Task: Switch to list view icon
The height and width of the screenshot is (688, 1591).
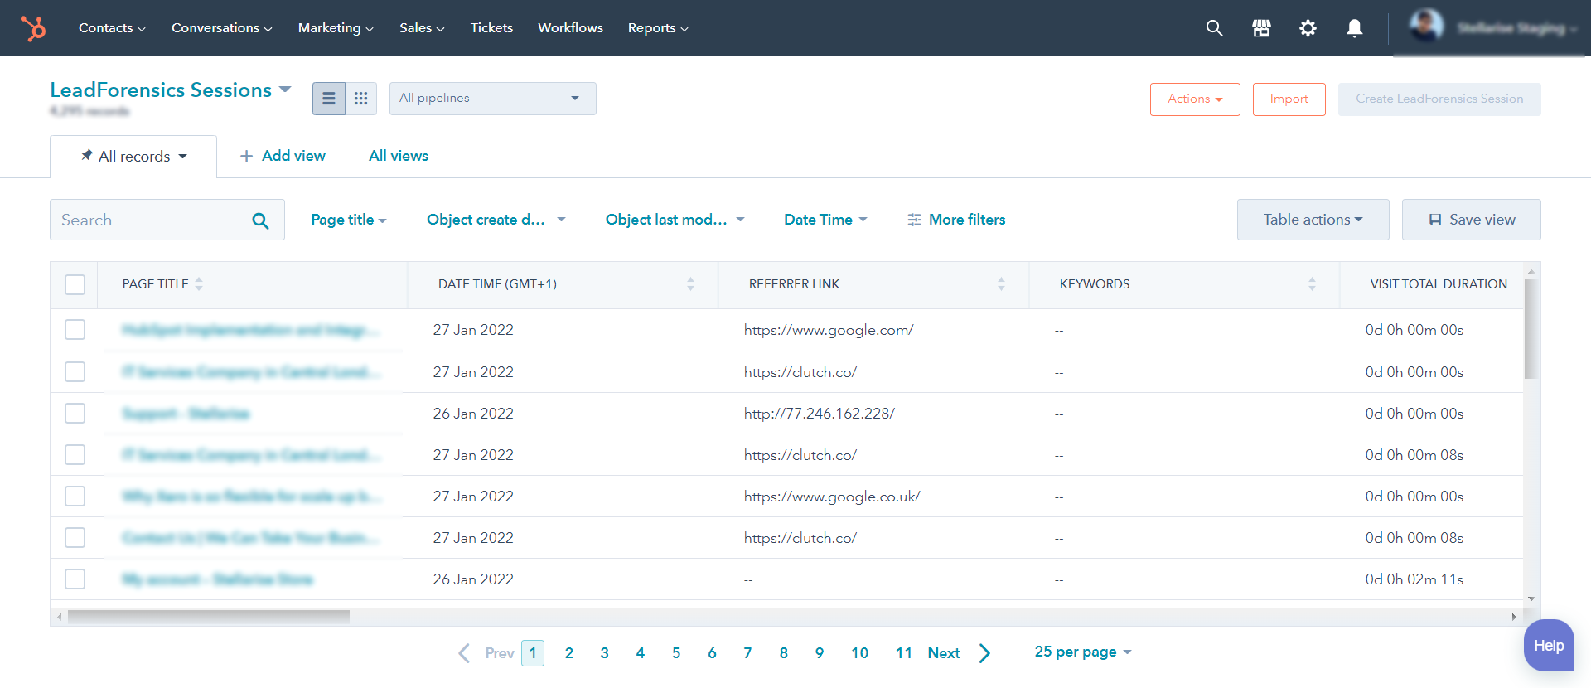Action: tap(329, 99)
